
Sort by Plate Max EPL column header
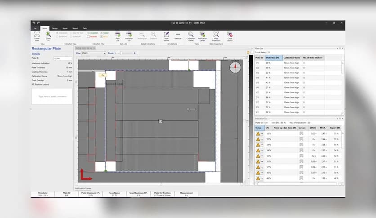(x=273, y=58)
